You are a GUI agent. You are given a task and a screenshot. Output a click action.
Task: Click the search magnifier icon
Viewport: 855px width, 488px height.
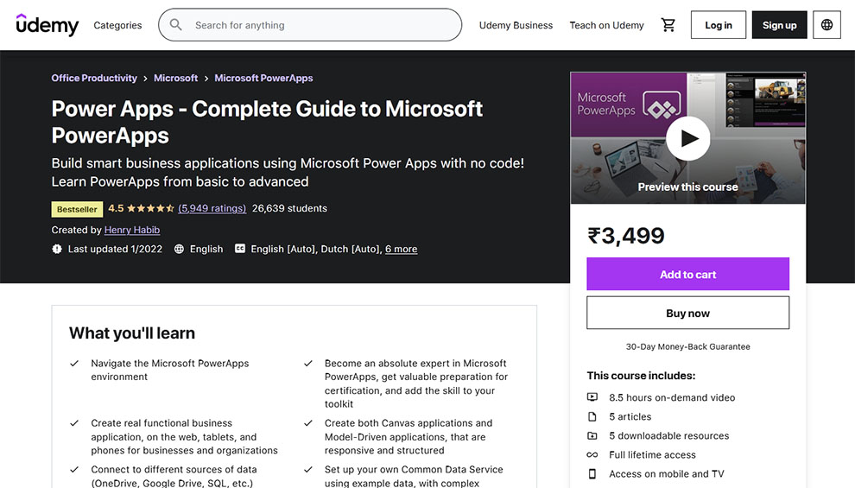[x=175, y=25]
